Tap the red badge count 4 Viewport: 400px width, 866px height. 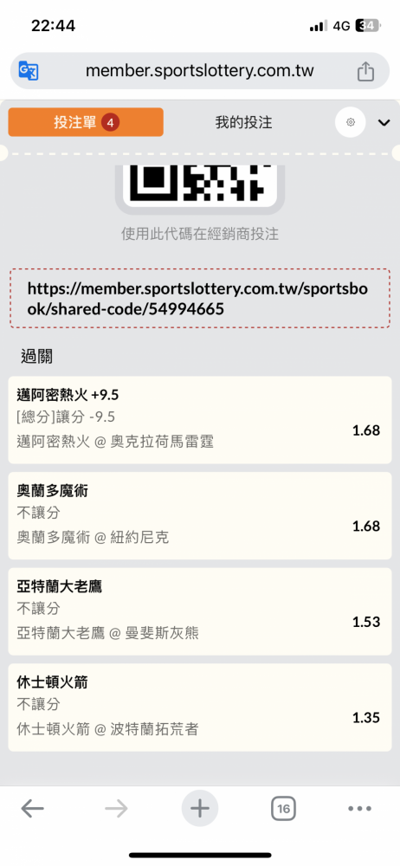pyautogui.click(x=110, y=123)
